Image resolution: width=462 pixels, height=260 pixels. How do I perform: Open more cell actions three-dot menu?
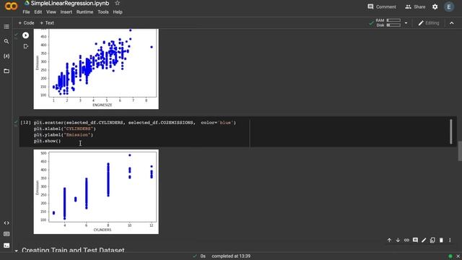(450, 240)
